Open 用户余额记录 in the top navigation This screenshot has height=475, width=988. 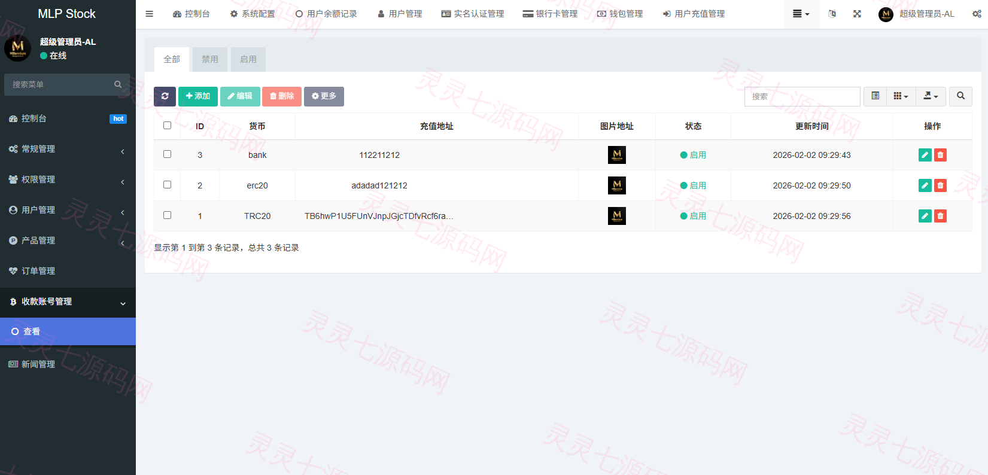point(326,14)
